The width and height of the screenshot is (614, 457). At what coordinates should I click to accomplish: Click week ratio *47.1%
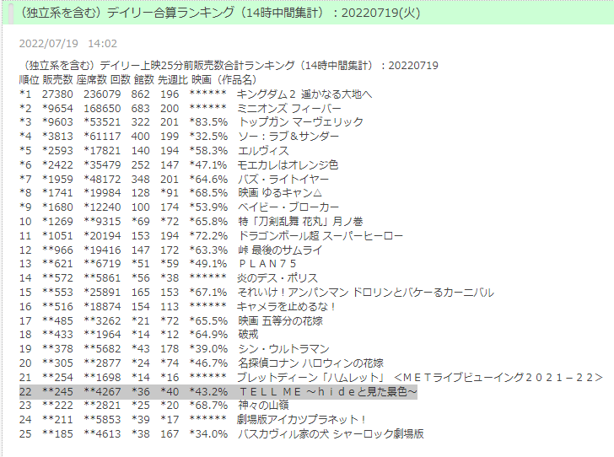pos(208,165)
